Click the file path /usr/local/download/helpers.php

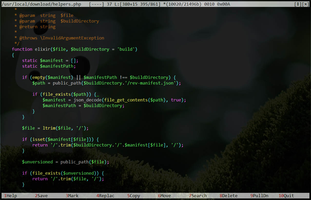pyautogui.click(x=41, y=4)
